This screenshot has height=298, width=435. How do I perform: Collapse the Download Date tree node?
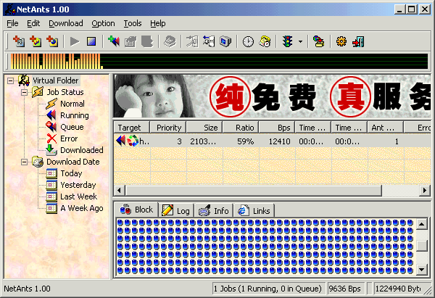22,162
